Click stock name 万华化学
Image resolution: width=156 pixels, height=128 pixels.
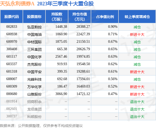(x=34, y=87)
